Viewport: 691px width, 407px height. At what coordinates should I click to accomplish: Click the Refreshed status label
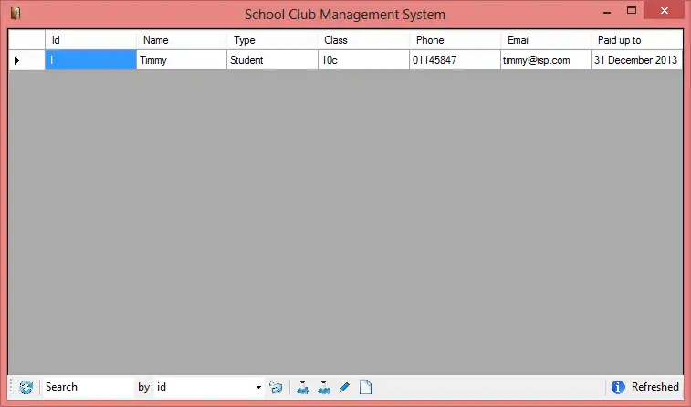coord(654,387)
